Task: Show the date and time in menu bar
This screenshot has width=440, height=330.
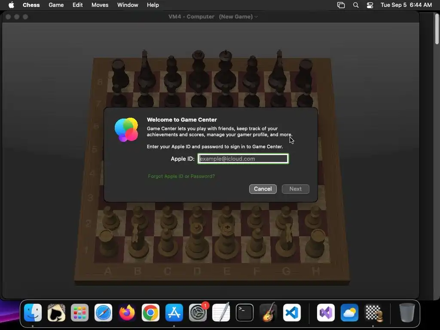Action: coord(406,5)
